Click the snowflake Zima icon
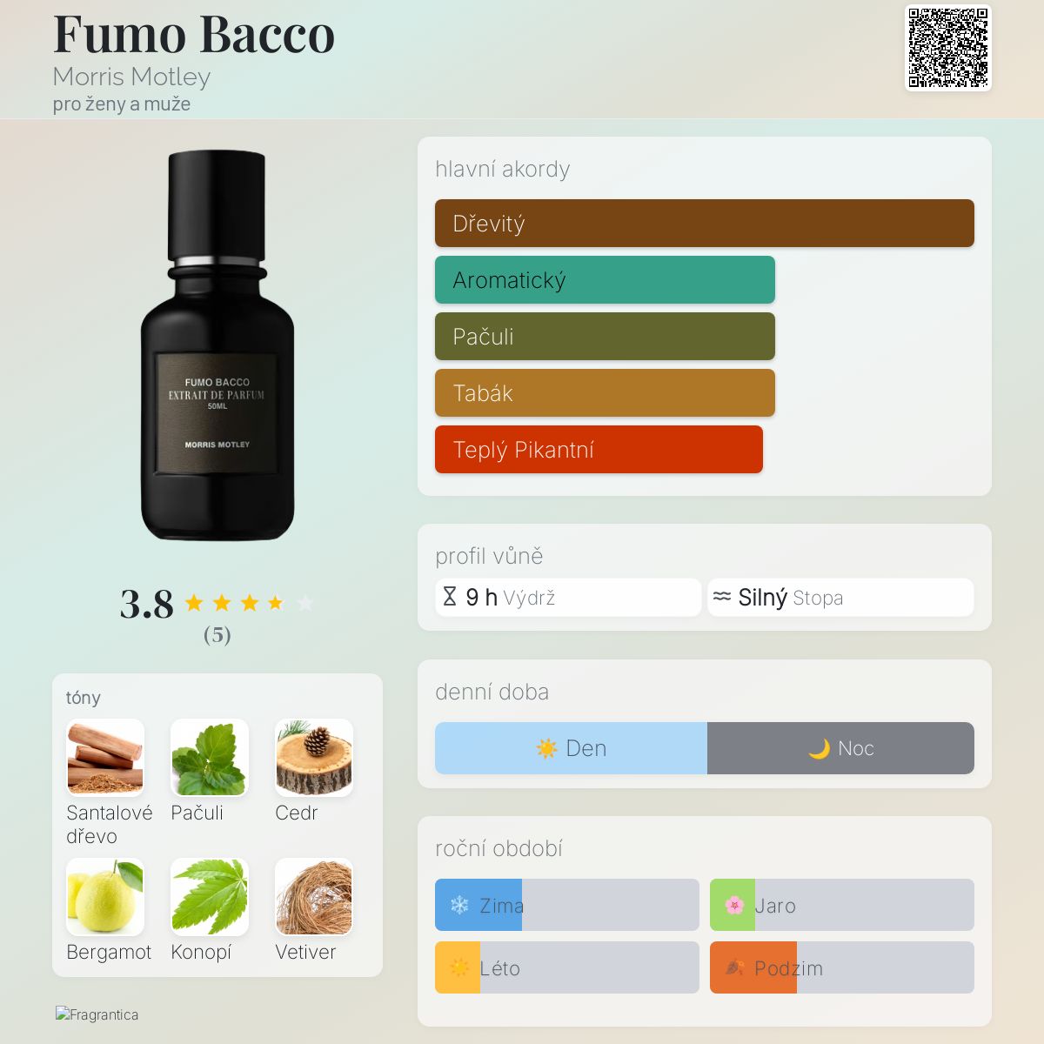 coord(459,905)
